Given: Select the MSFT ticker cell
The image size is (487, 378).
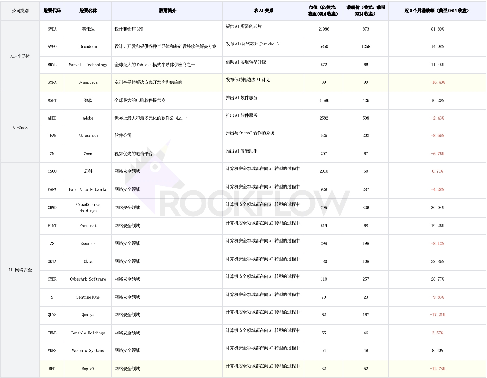Looking at the screenshot, I should click(52, 101).
